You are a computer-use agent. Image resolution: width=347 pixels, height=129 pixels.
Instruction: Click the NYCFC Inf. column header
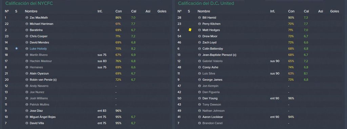click(x=100, y=11)
